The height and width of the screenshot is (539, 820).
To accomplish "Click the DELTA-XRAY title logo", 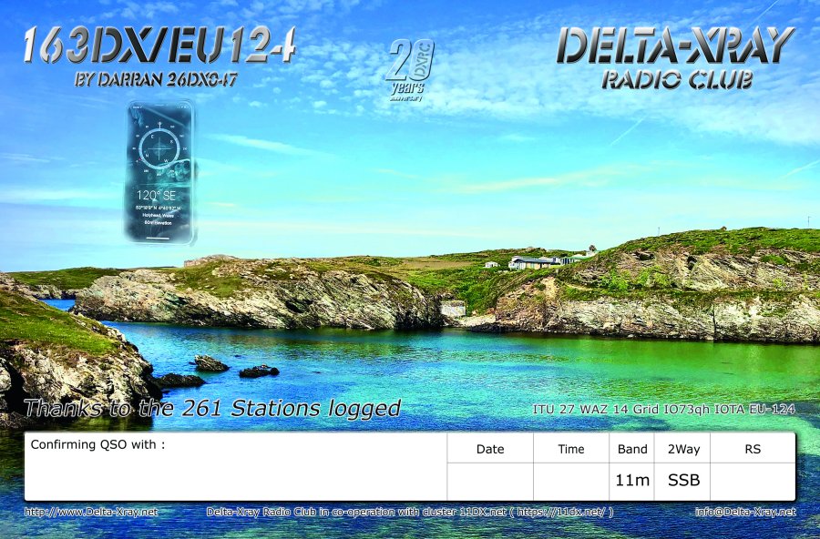I will [x=675, y=45].
